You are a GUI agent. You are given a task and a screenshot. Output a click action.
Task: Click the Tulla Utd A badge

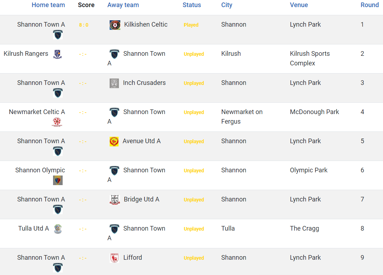pos(58,229)
